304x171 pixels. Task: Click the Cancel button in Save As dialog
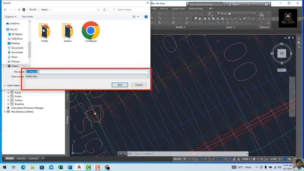tap(139, 85)
